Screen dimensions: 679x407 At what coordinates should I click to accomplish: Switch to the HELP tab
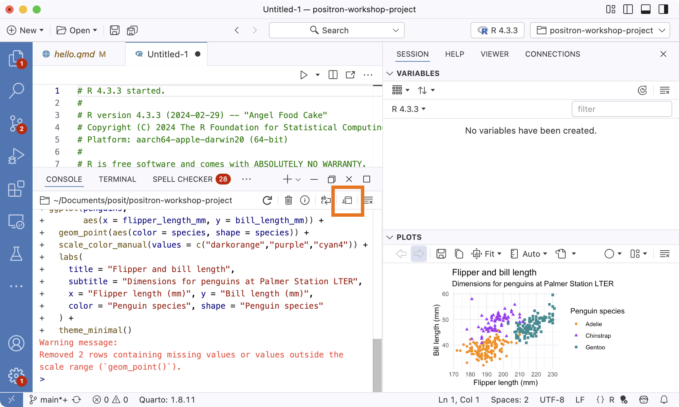click(455, 54)
